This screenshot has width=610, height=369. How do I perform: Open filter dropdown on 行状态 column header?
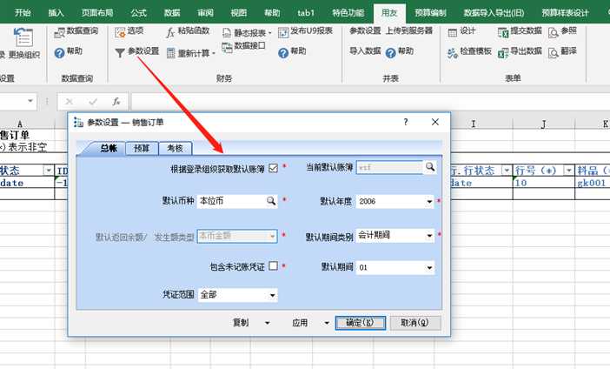(506, 171)
